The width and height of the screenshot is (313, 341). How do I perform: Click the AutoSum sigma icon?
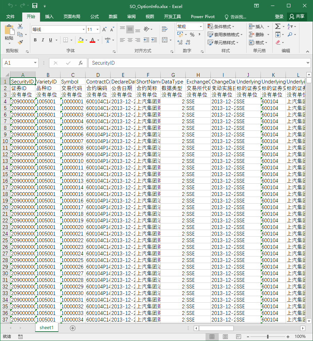coord(278,26)
